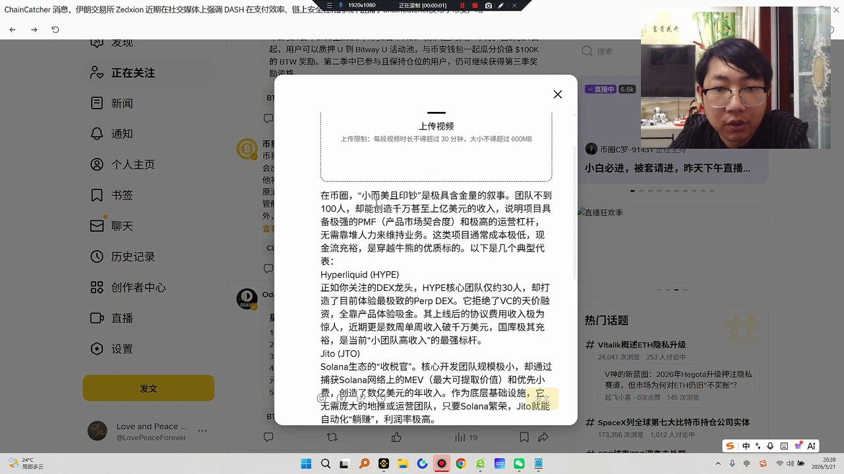The image size is (844, 474).
Task: Like the post with thumbs-up icon
Action: pos(396,437)
